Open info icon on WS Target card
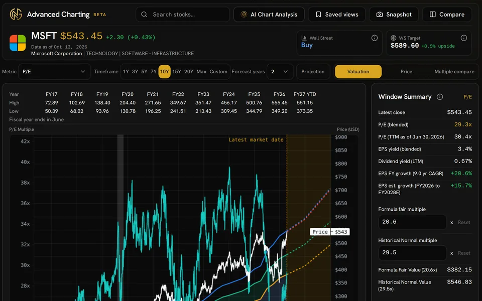This screenshot has height=301, width=482. tap(464, 38)
